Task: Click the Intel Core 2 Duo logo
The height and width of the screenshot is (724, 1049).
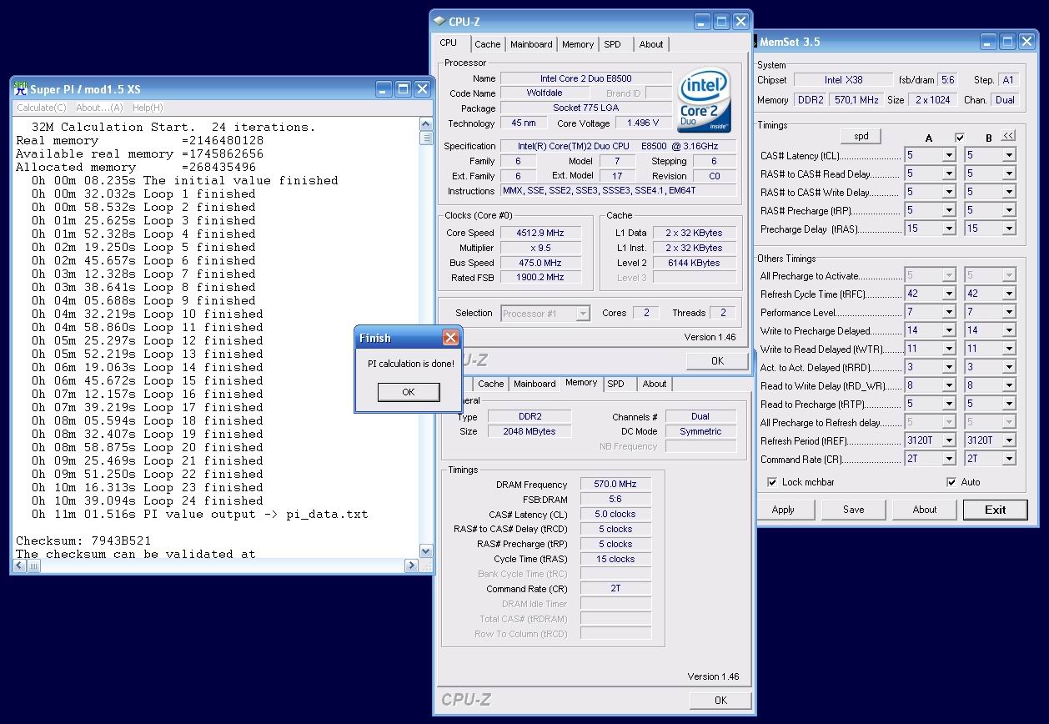Action: point(705,100)
